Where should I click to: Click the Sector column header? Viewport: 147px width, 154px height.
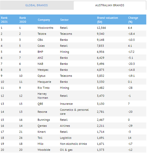click(64, 20)
